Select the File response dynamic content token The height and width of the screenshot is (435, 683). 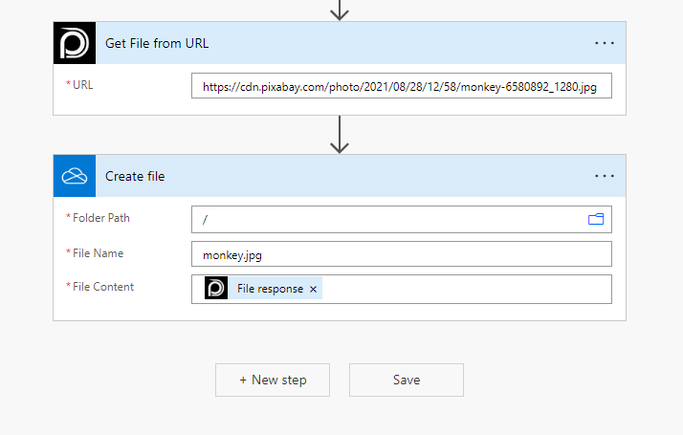270,289
